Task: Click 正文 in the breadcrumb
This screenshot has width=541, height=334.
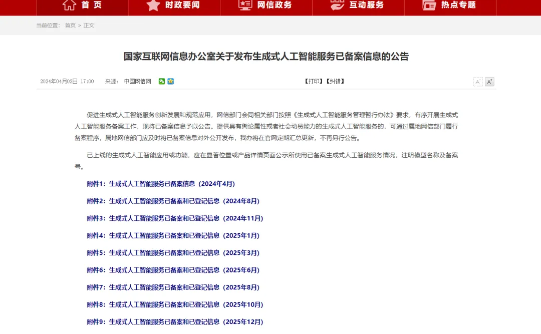Action: (89, 26)
